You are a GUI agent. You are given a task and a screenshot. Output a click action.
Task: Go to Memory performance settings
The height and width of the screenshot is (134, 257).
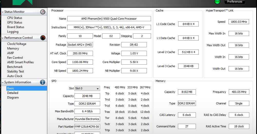13,48
